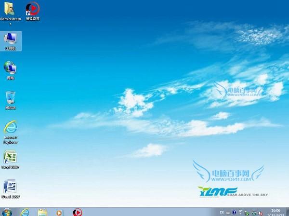Select the Recycle Bin desktop icon
Viewport: 289px width, 216px height.
pos(10,100)
